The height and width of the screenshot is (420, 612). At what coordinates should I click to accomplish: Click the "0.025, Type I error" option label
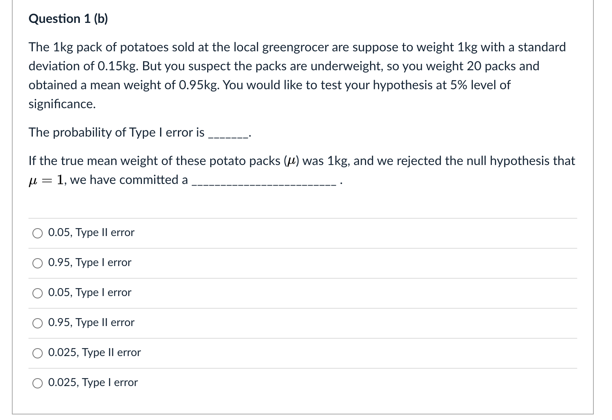tap(93, 382)
